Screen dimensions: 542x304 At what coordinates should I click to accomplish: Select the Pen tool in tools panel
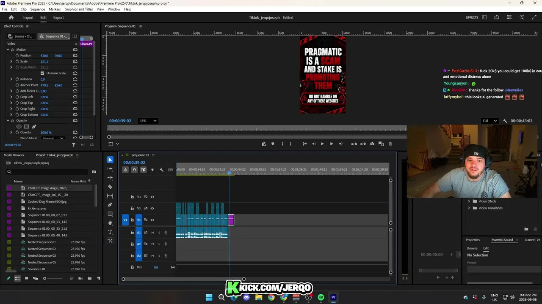(110, 205)
